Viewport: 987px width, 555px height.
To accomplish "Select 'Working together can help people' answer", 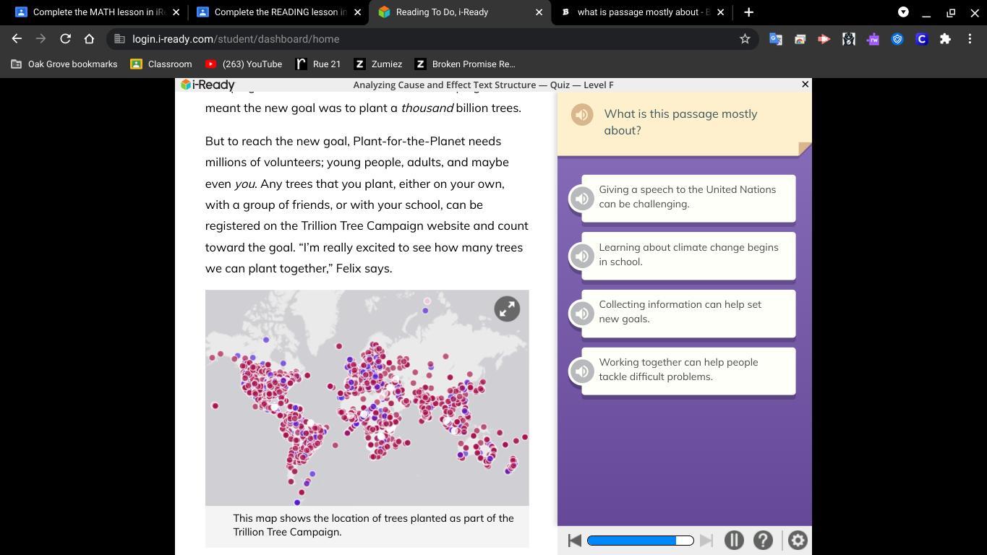I will 688,370.
